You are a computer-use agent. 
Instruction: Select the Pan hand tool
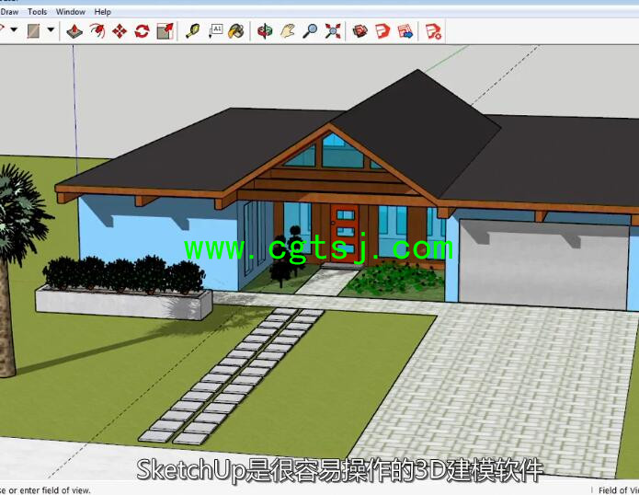click(x=288, y=31)
